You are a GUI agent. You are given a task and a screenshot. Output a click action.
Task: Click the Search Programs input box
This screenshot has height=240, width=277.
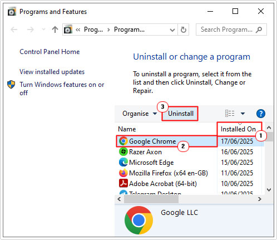coord(231,30)
